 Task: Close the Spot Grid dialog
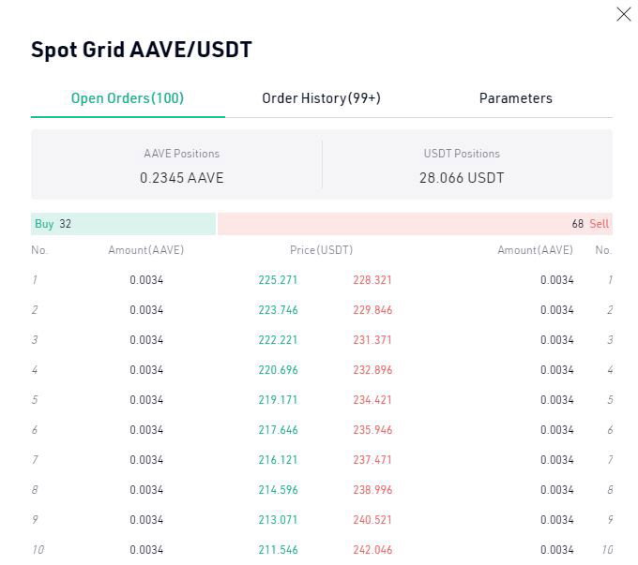pos(623,14)
